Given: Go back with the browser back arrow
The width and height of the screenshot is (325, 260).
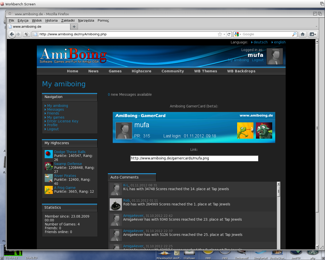Looking at the screenshot, I should point(12,34).
